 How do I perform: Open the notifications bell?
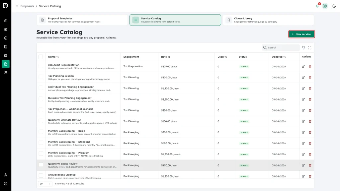click(317, 6)
